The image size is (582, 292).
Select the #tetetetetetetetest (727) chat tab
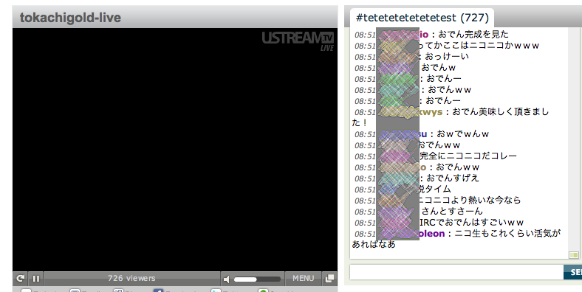click(x=422, y=18)
